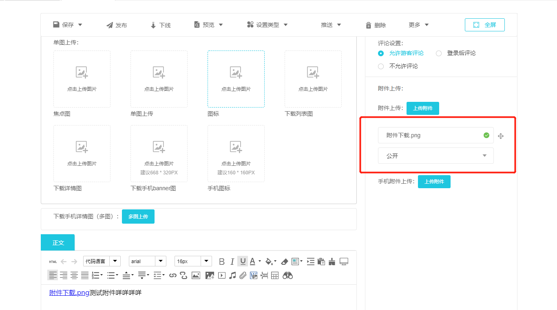Open the font color picker arrow

[x=260, y=262]
